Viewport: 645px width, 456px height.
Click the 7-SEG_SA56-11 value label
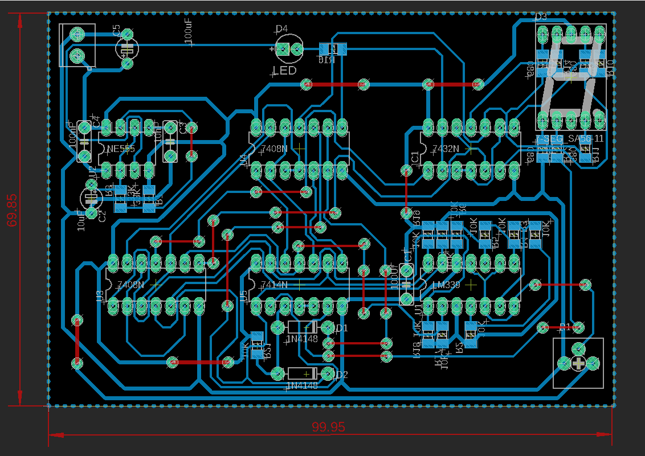pyautogui.click(x=570, y=139)
